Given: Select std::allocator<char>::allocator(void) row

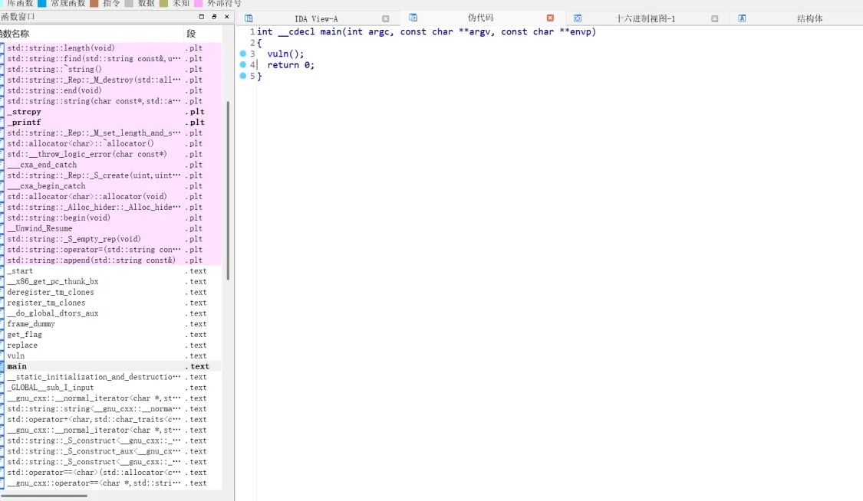Looking at the screenshot, I should pos(111,197).
